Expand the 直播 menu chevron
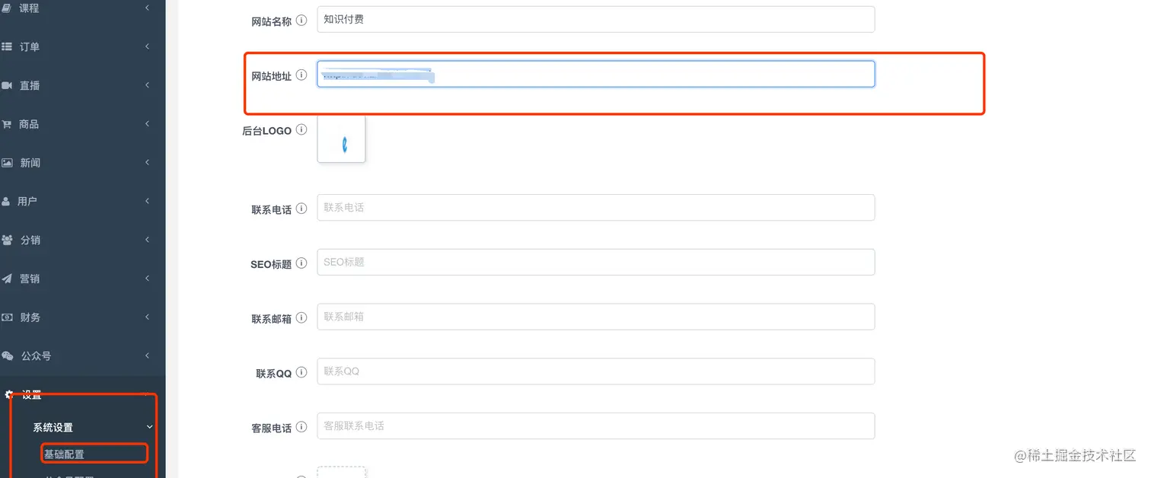The width and height of the screenshot is (1151, 478). [147, 86]
